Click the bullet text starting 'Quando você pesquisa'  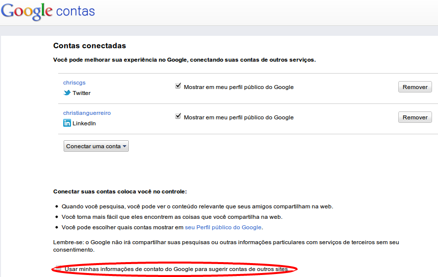[x=197, y=206]
